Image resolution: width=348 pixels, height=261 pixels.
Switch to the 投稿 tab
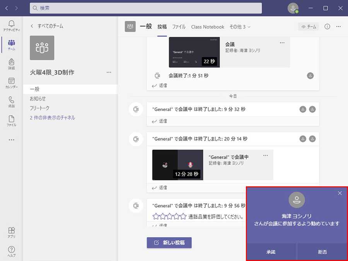[x=162, y=27]
